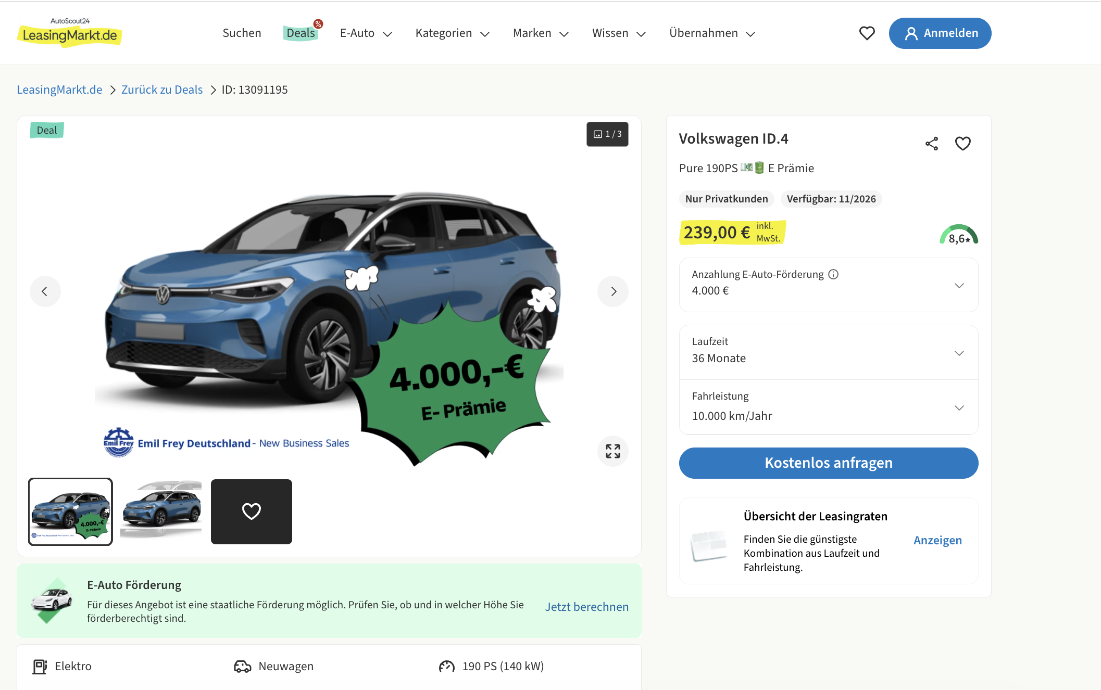Click the Anmelden login button
The image size is (1101, 690).
coord(940,33)
